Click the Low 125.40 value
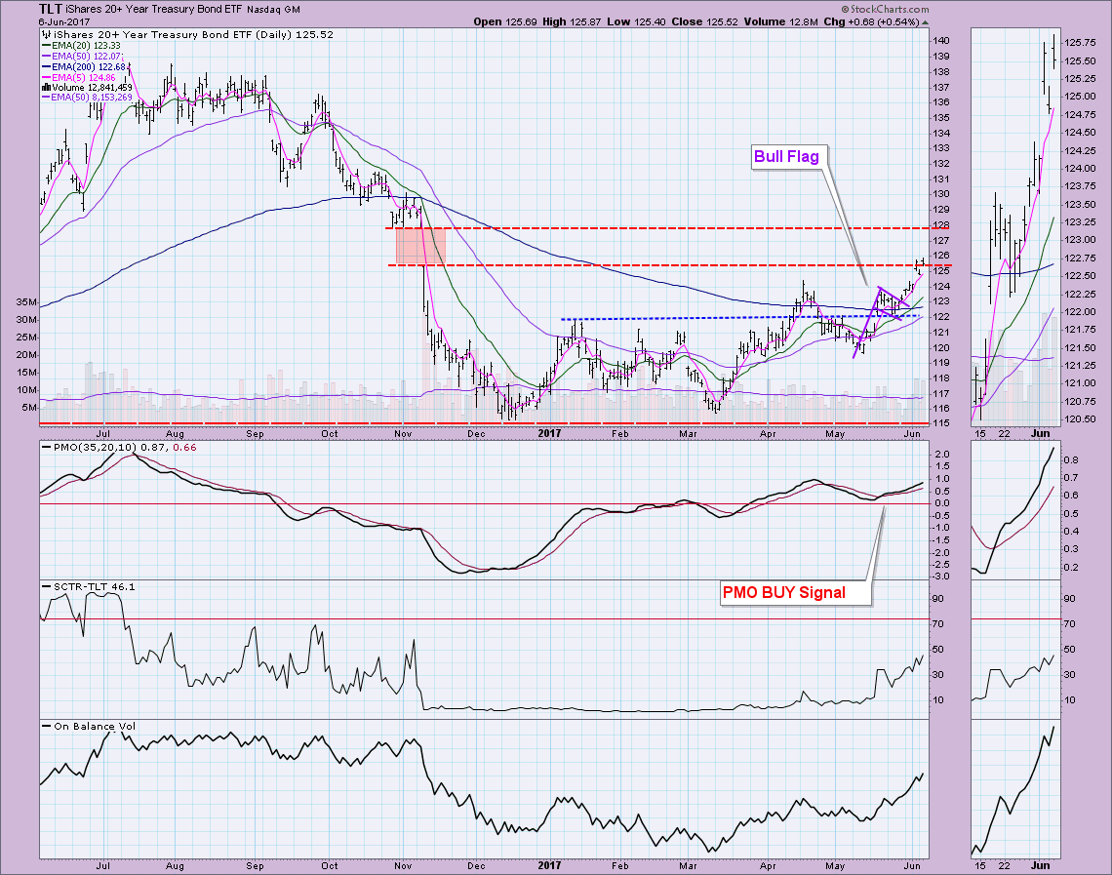The image size is (1112, 875). [636, 22]
